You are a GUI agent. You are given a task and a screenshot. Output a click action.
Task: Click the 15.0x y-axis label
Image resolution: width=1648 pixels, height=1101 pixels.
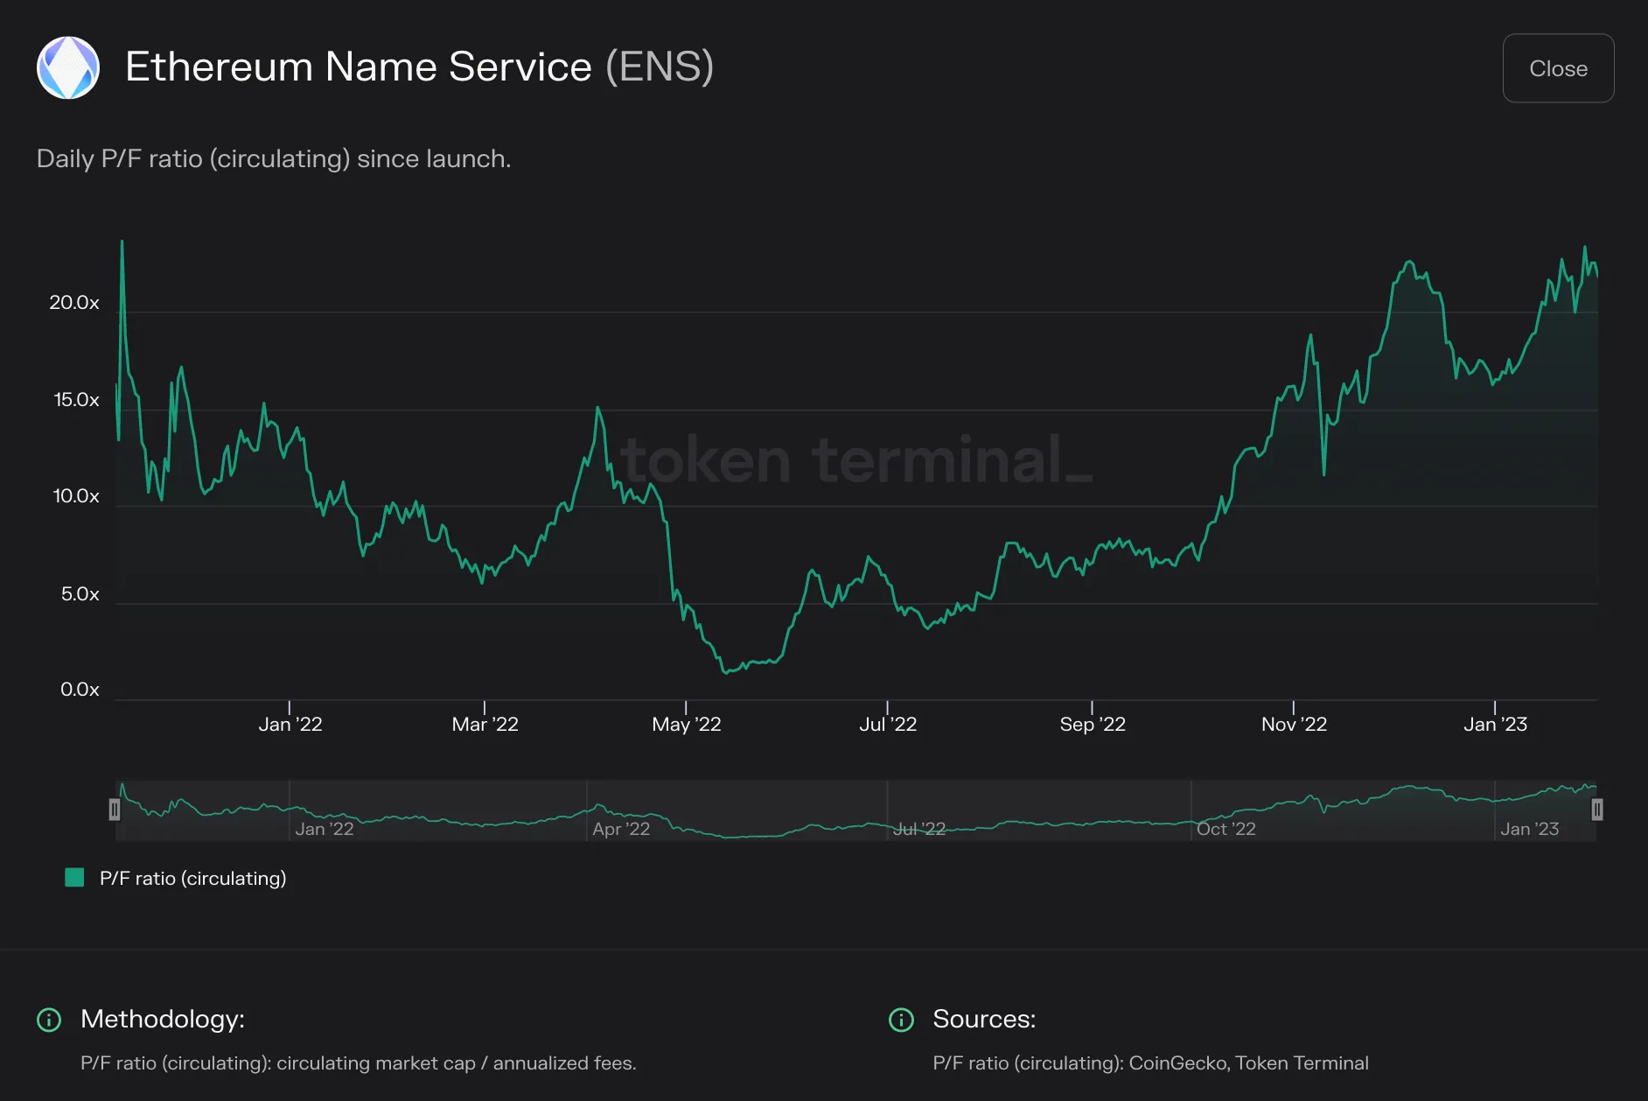point(76,400)
